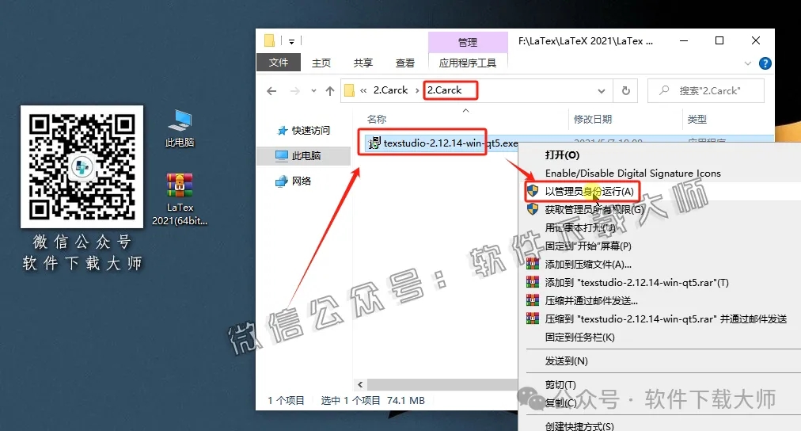Click the horizontal scrollbar track in file list

(x=442, y=384)
